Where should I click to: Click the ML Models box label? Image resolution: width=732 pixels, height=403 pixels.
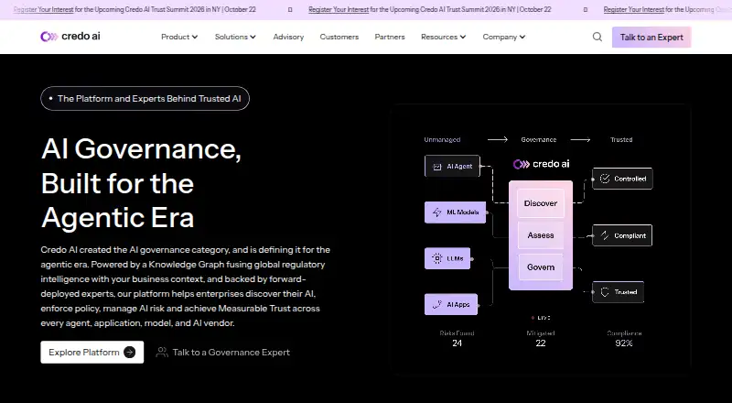pos(463,212)
